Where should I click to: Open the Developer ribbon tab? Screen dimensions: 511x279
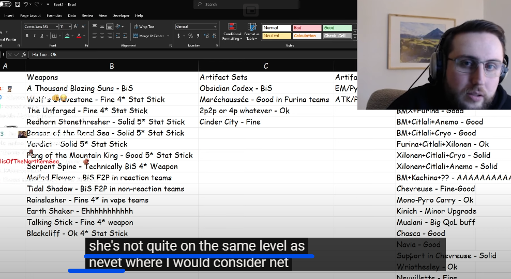point(121,16)
